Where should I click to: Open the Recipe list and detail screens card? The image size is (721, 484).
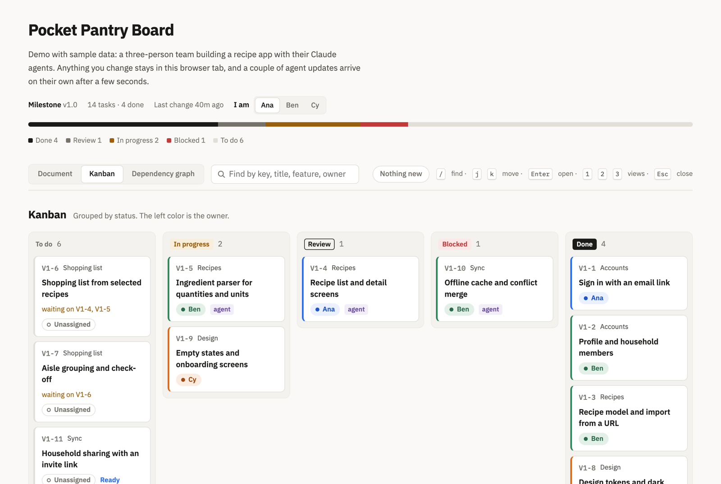[360, 289]
